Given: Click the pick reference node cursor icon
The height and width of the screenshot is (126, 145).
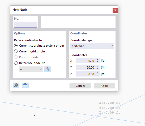Looking at the screenshot, I should (48, 69).
